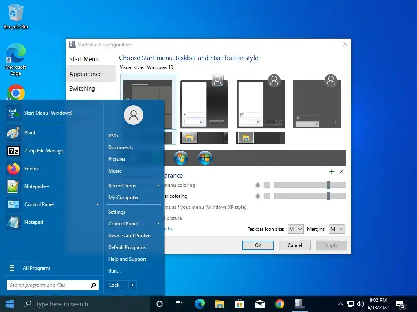417x312 pixels.
Task: Open Task View on the taskbar
Action: coord(179,304)
